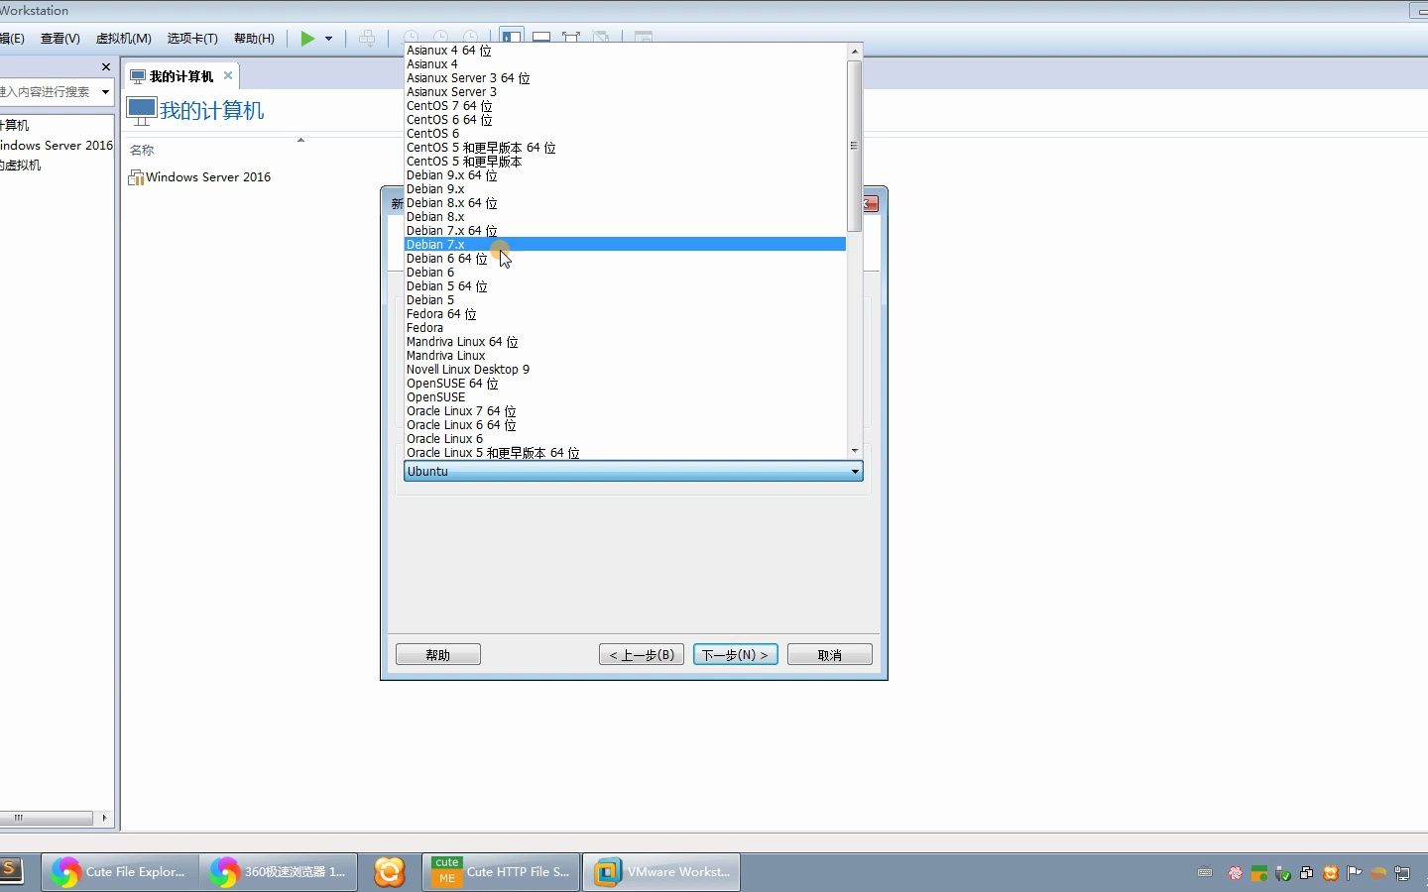
Task: Choose Fedora option
Action: (x=625, y=328)
